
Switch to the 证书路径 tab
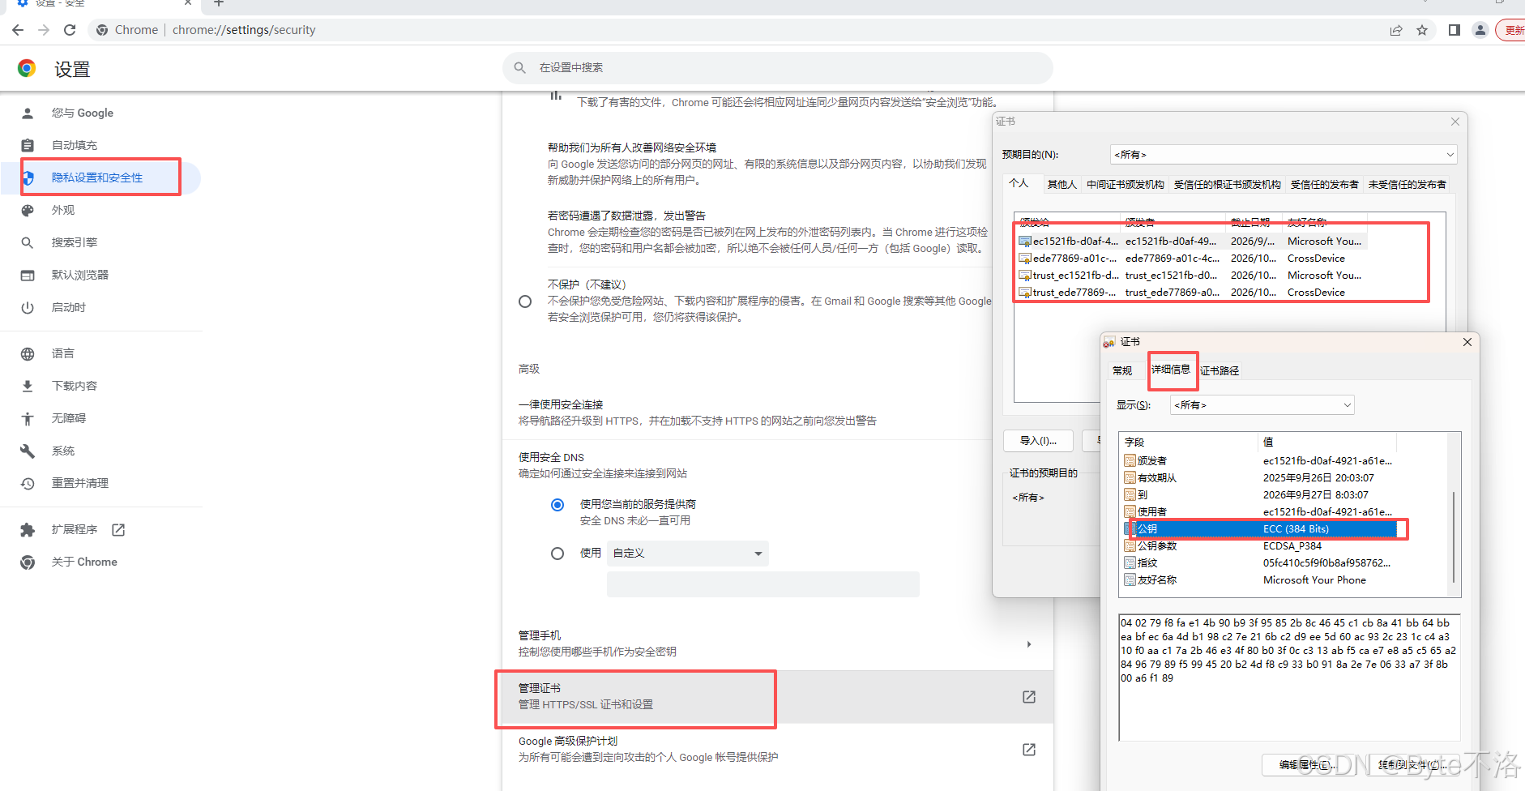pyautogui.click(x=1220, y=370)
